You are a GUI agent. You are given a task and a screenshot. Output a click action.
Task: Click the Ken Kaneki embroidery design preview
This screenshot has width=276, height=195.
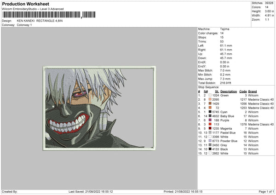click(x=99, y=108)
